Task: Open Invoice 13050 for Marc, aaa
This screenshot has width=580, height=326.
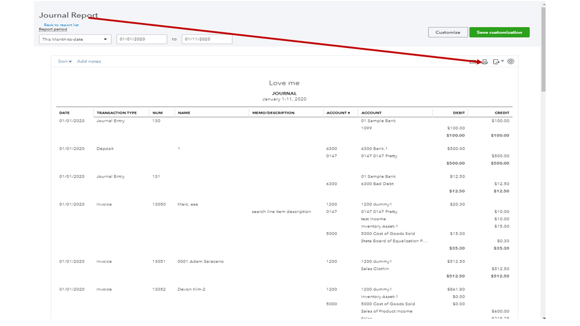Action: (159, 204)
